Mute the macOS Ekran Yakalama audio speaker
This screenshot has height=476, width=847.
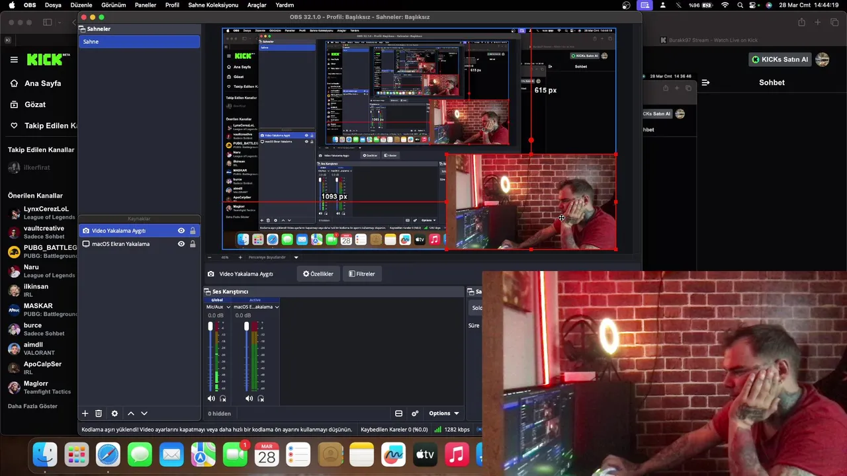pos(249,398)
